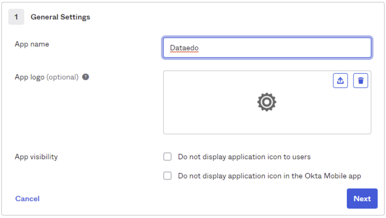Click the '(optional)' text by App logo
The height and width of the screenshot is (218, 386).
pyautogui.click(x=62, y=76)
